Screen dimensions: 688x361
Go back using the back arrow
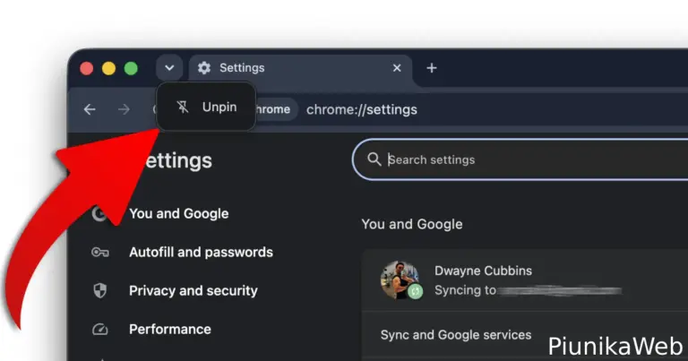90,109
